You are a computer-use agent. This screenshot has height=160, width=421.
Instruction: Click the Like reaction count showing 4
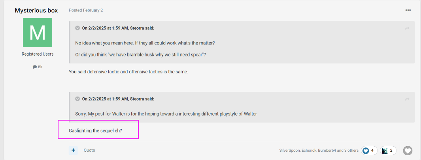[368, 151]
